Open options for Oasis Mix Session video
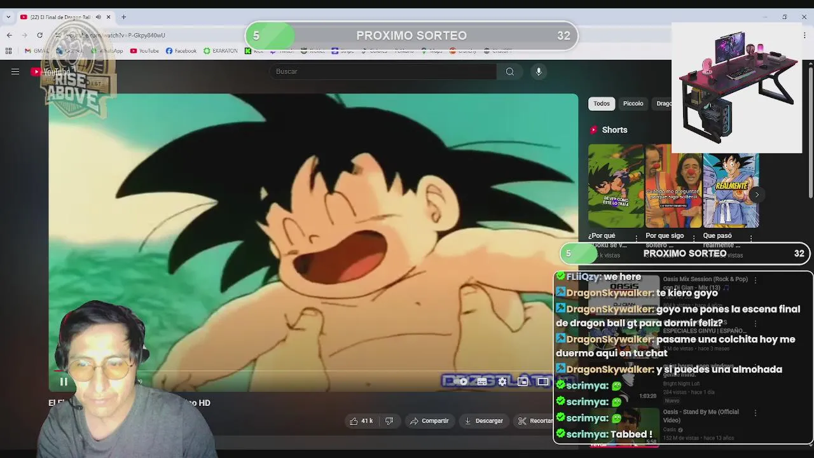The width and height of the screenshot is (814, 458). [755, 280]
